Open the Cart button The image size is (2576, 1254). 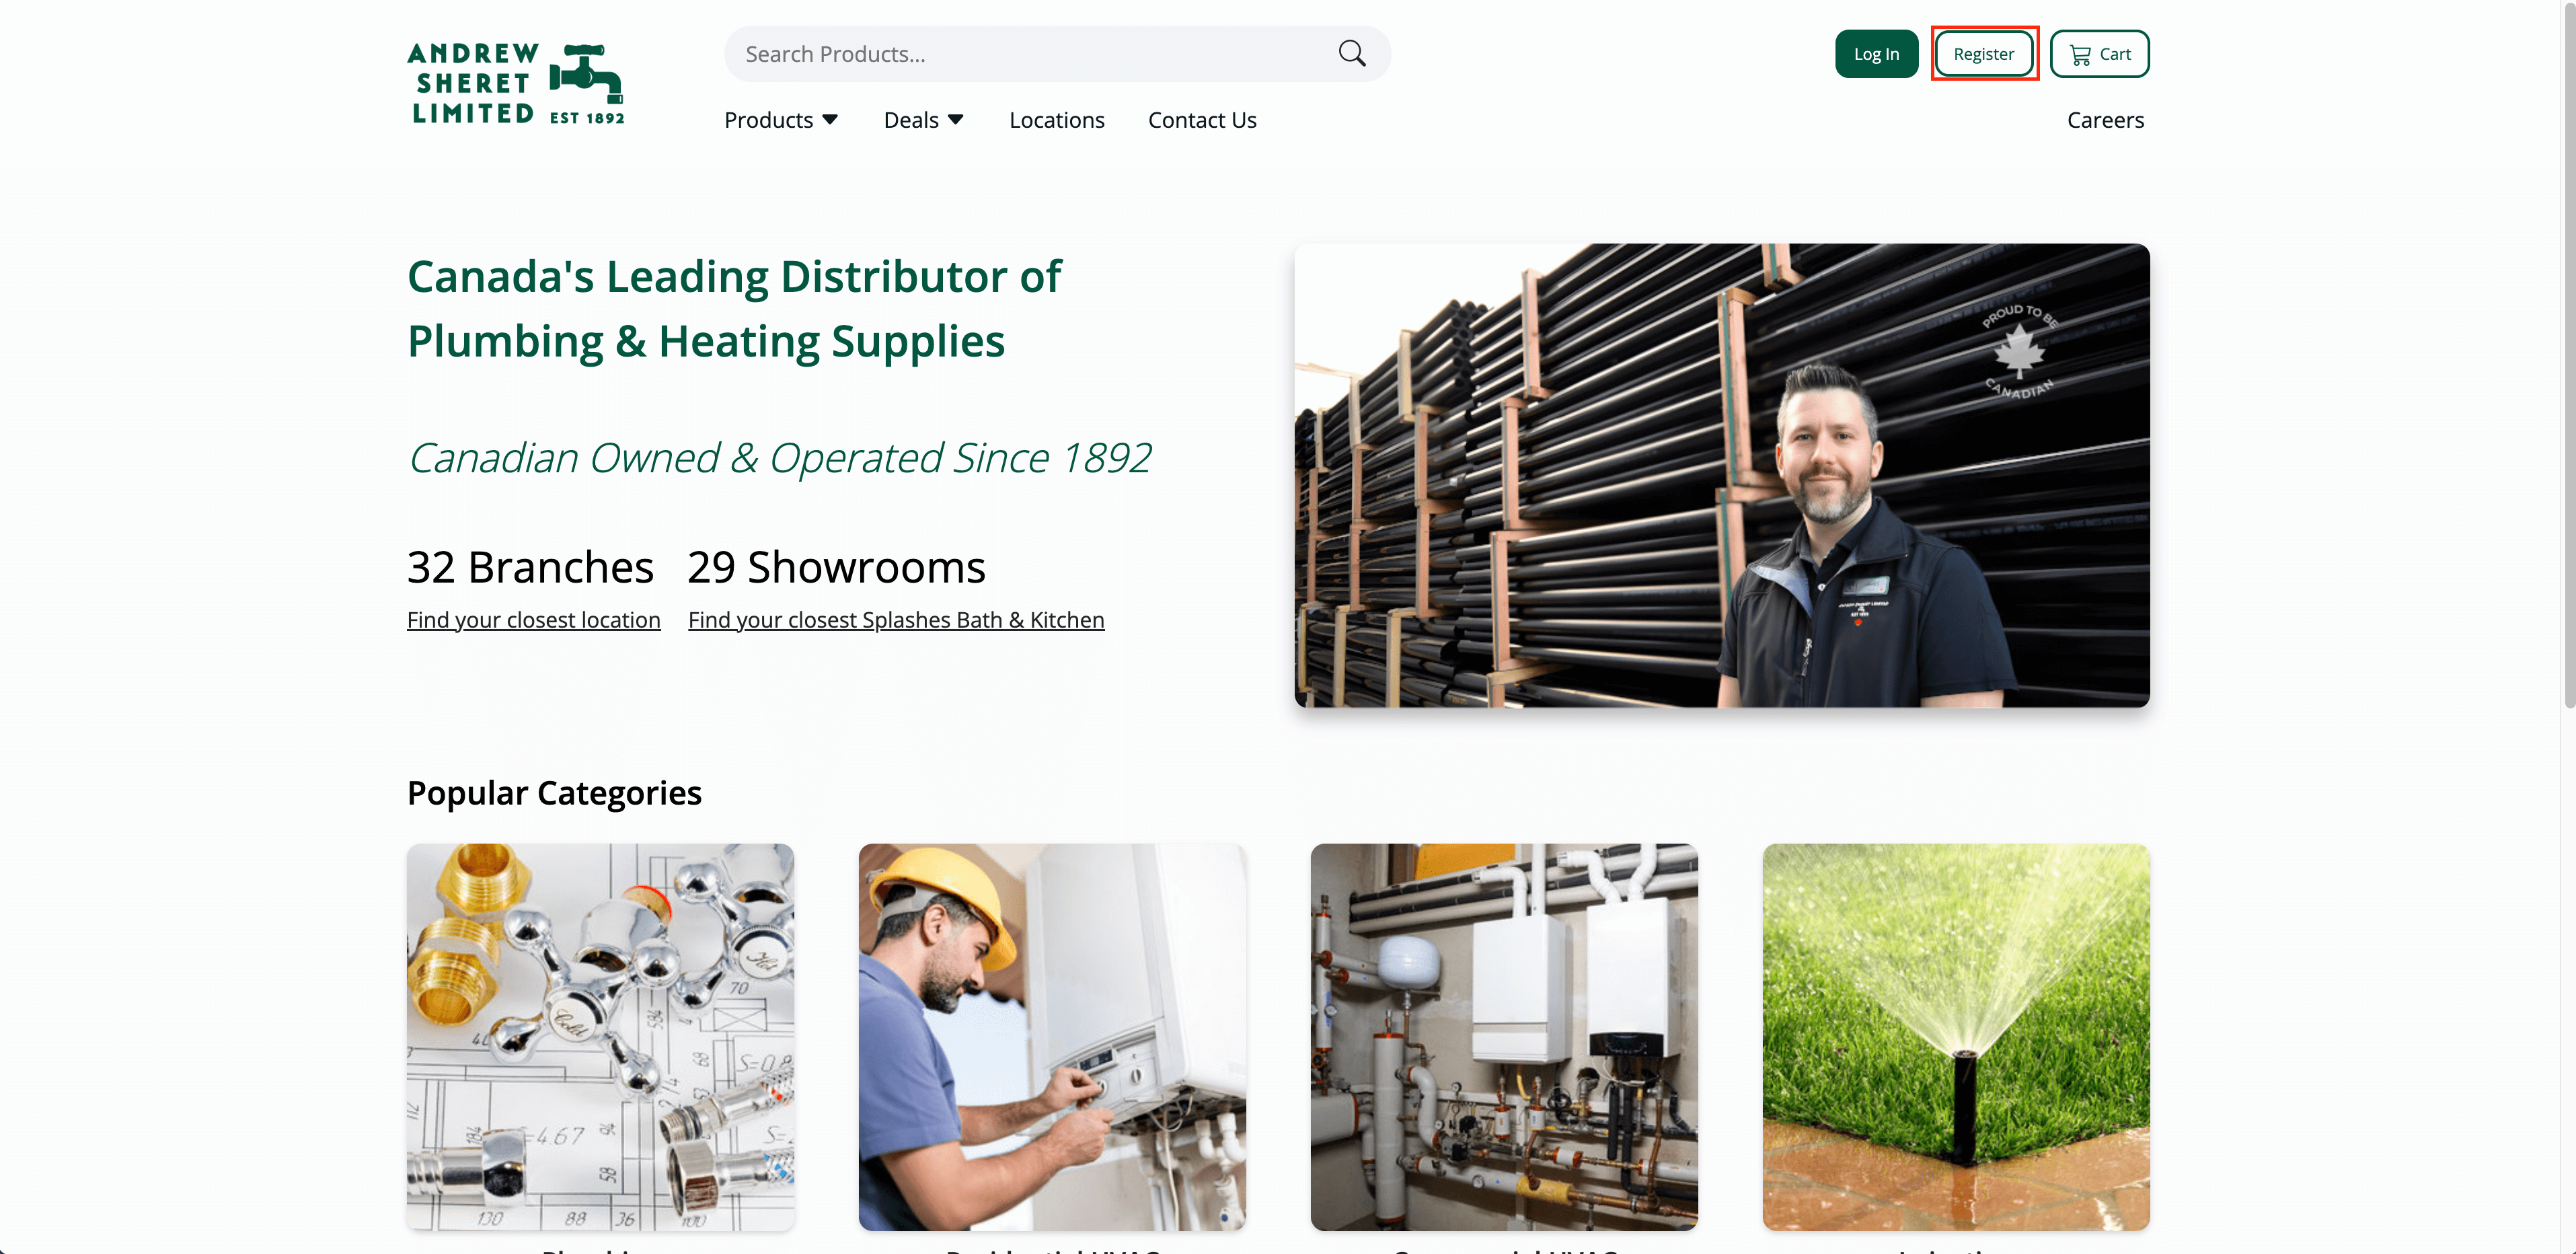tap(2099, 54)
